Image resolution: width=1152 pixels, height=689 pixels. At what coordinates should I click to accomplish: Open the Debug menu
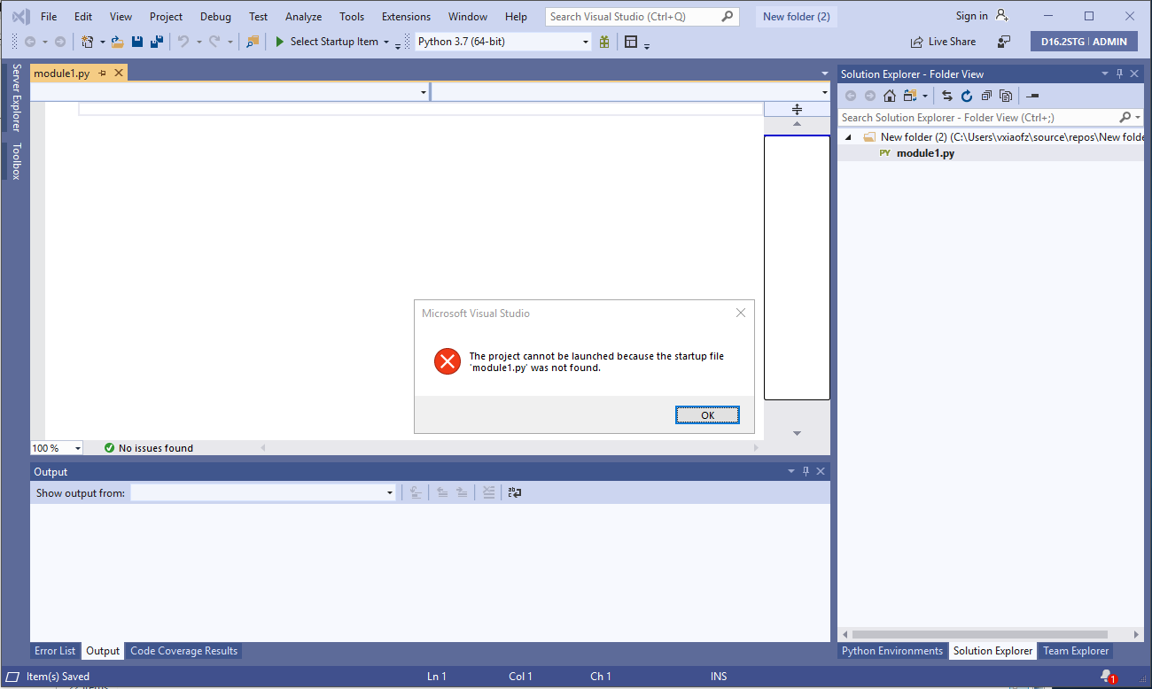click(x=215, y=17)
